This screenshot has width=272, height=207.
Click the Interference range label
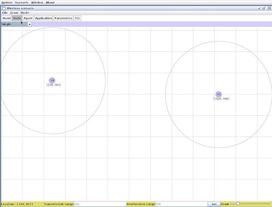[141, 204]
